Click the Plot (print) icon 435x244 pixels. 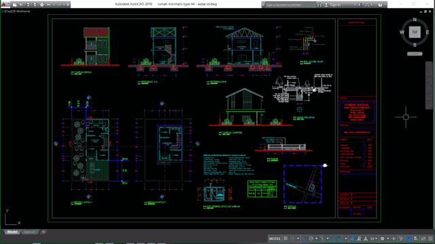tap(42, 5)
